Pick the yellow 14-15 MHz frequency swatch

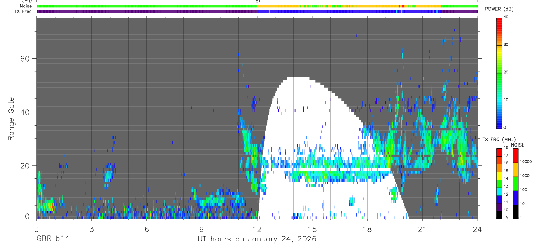click(x=499, y=175)
